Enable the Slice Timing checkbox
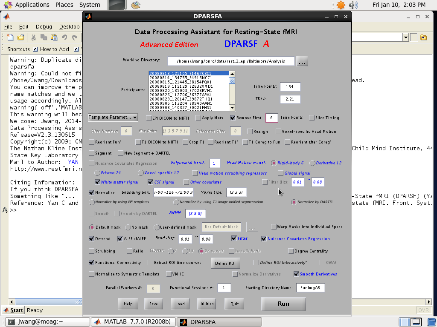This screenshot has width=437, height=327. (312, 118)
